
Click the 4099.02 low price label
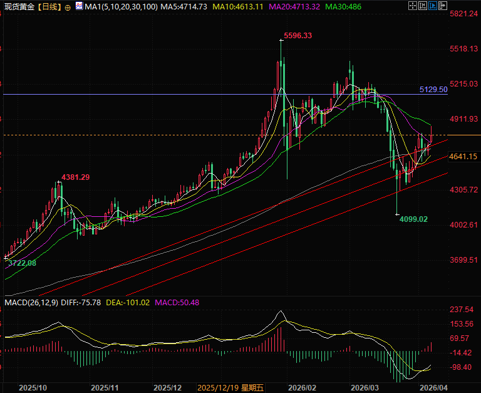[413, 219]
